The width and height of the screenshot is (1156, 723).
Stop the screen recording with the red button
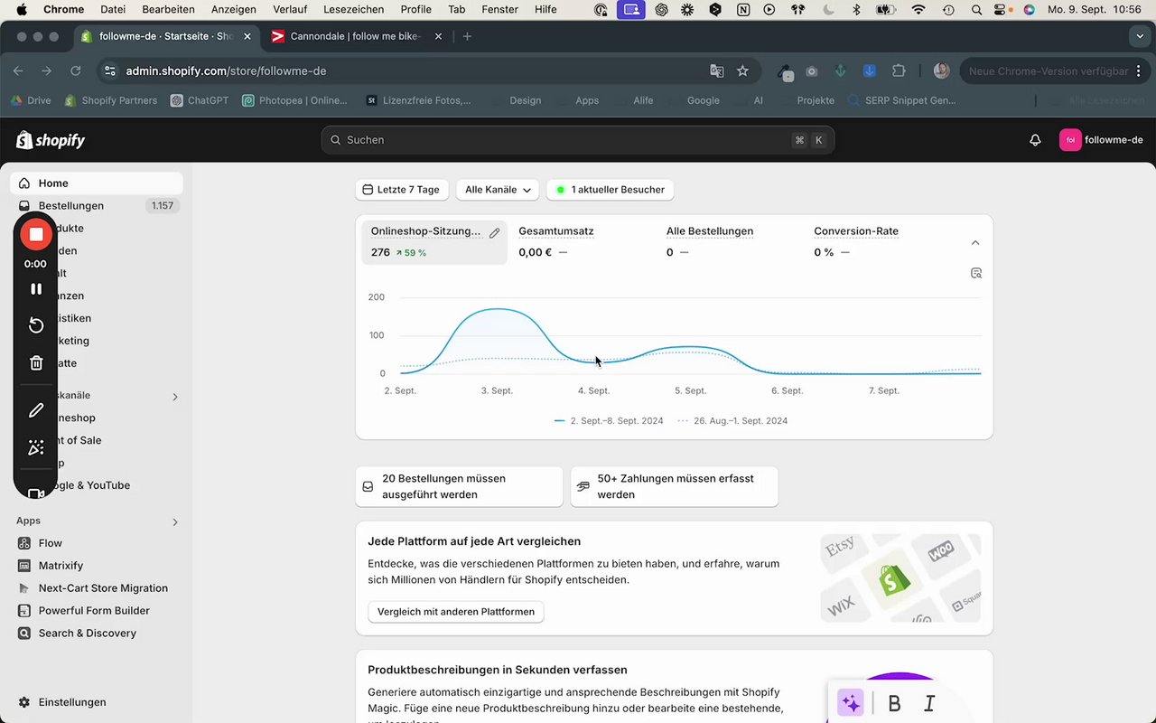pos(36,234)
